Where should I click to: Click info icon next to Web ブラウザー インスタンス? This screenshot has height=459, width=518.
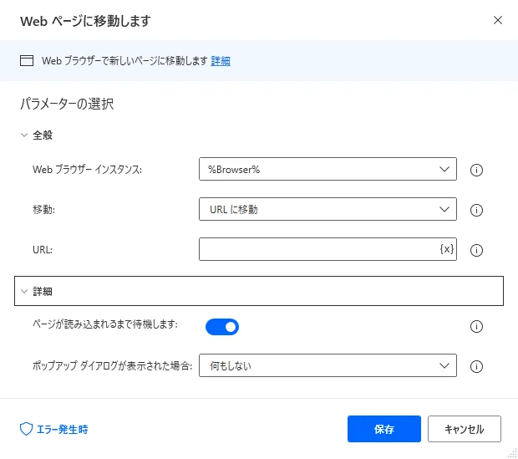[x=478, y=170]
